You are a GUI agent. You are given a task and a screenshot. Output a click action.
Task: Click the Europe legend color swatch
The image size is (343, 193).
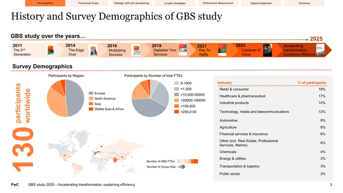[x=91, y=93]
